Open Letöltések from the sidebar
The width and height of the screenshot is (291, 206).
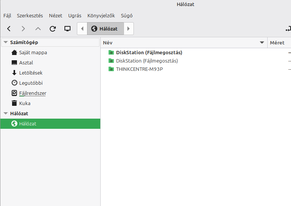click(50, 73)
